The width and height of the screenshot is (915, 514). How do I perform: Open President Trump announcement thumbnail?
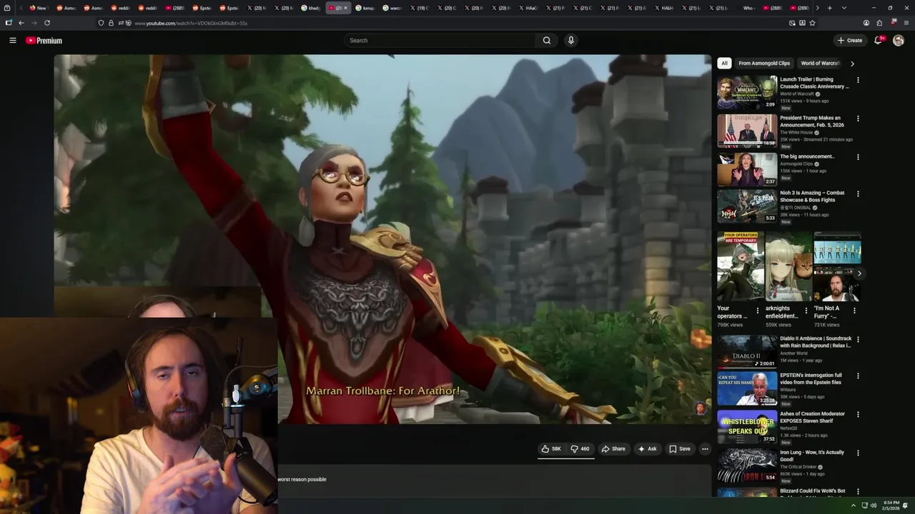(x=747, y=131)
